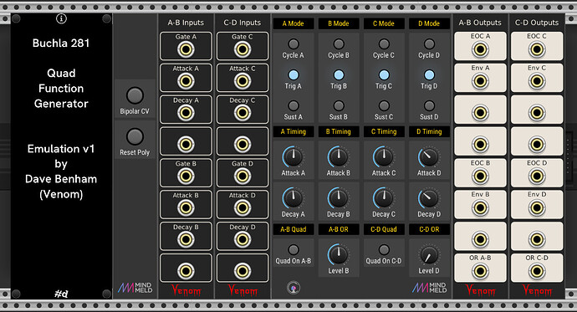The height and width of the screenshot is (312, 577).
Task: Click the Attack B input jack
Action: click(186, 208)
